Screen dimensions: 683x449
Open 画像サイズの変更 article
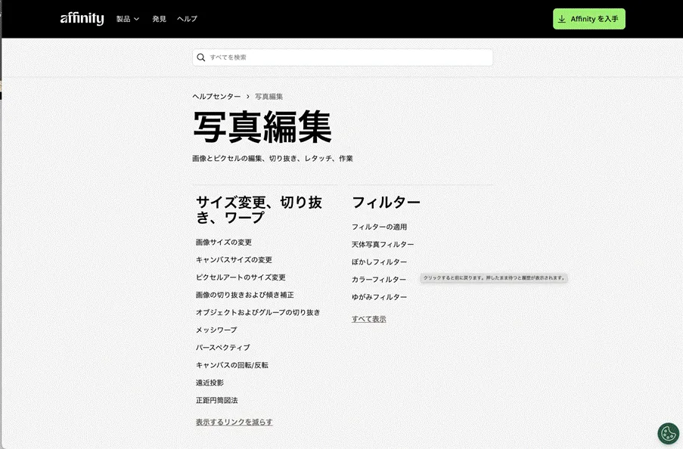[224, 243]
